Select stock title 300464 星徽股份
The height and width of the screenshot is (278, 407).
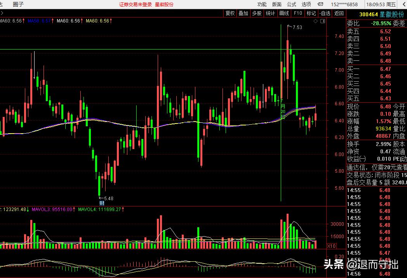click(381, 14)
